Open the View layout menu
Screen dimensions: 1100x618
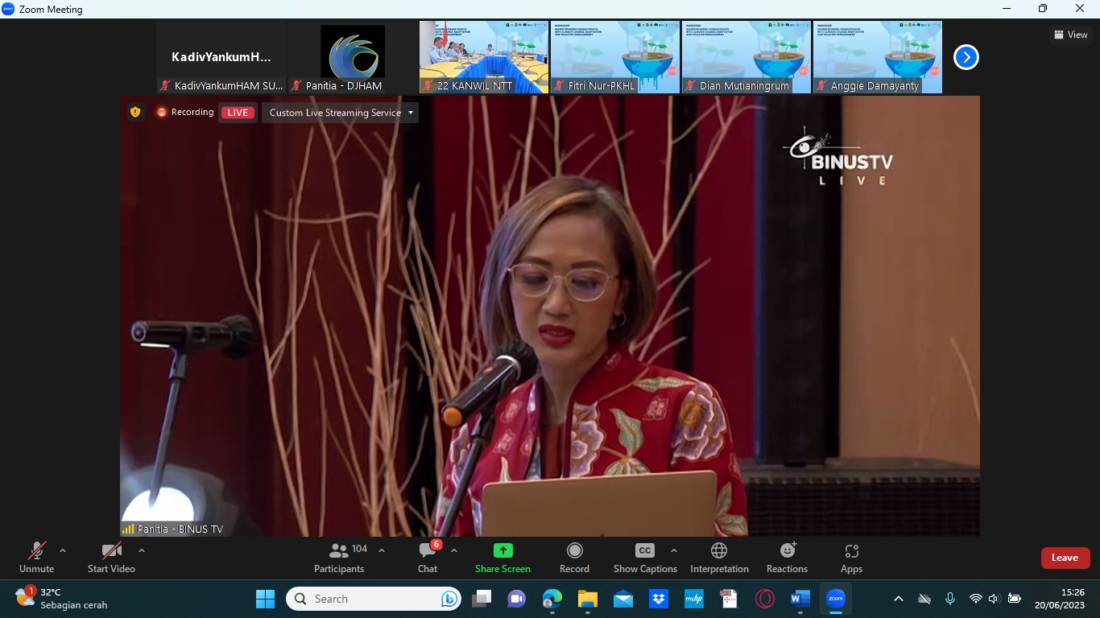click(x=1070, y=35)
